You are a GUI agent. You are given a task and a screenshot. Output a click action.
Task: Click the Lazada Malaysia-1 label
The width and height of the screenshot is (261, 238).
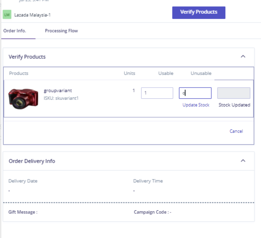pos(32,15)
